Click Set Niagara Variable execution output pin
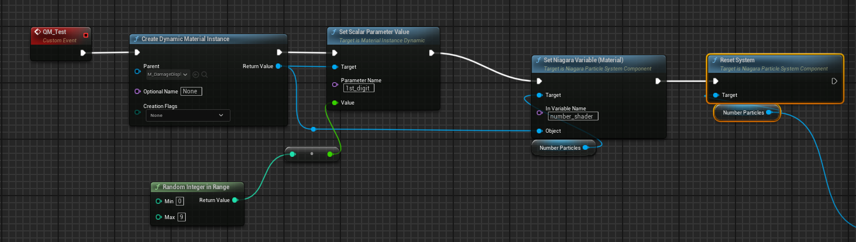The width and height of the screenshot is (856, 242). pos(658,81)
